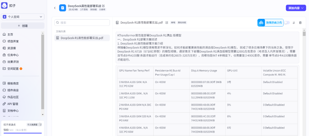This screenshot has width=309, height=136.
Task: Click the 空间配置 icon
Action: pyautogui.click(x=4, y=69)
